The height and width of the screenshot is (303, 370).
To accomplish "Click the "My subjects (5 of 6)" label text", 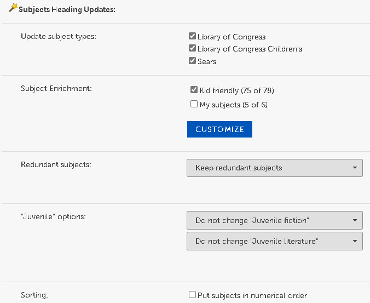I will [233, 105].
